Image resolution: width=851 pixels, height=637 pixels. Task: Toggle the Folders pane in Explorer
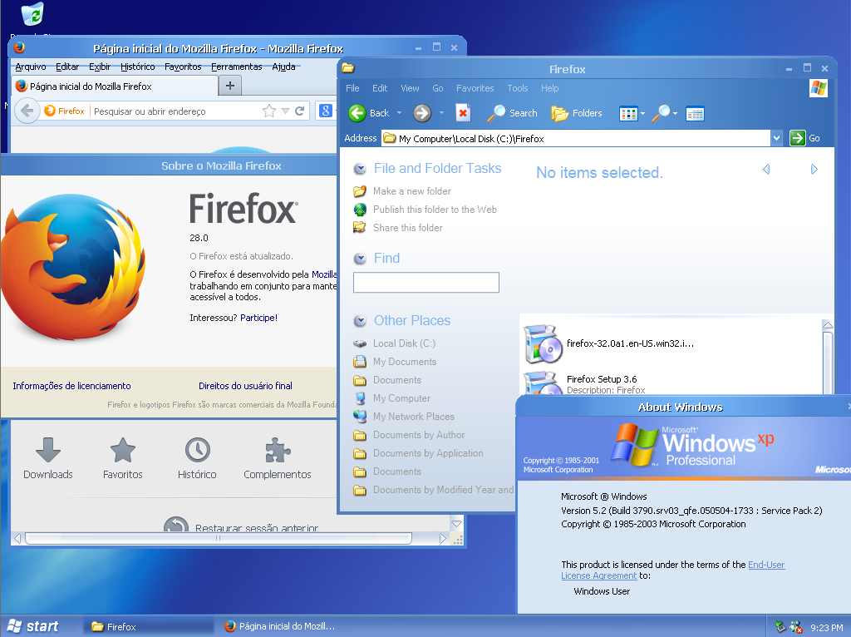577,113
